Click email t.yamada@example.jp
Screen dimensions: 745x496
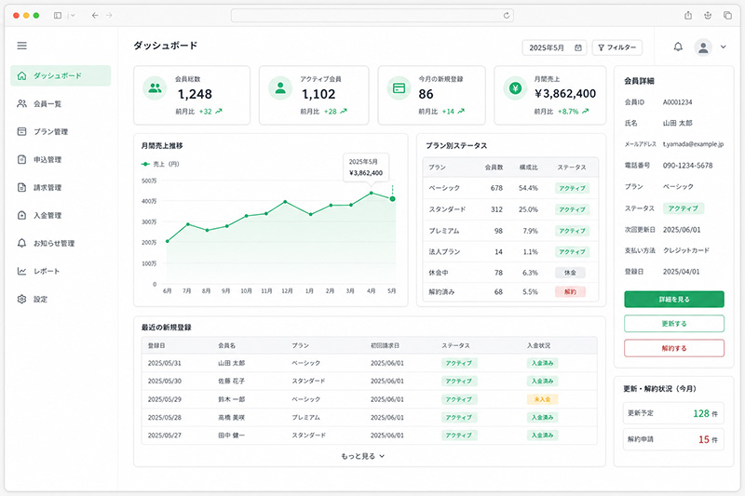[x=693, y=144]
